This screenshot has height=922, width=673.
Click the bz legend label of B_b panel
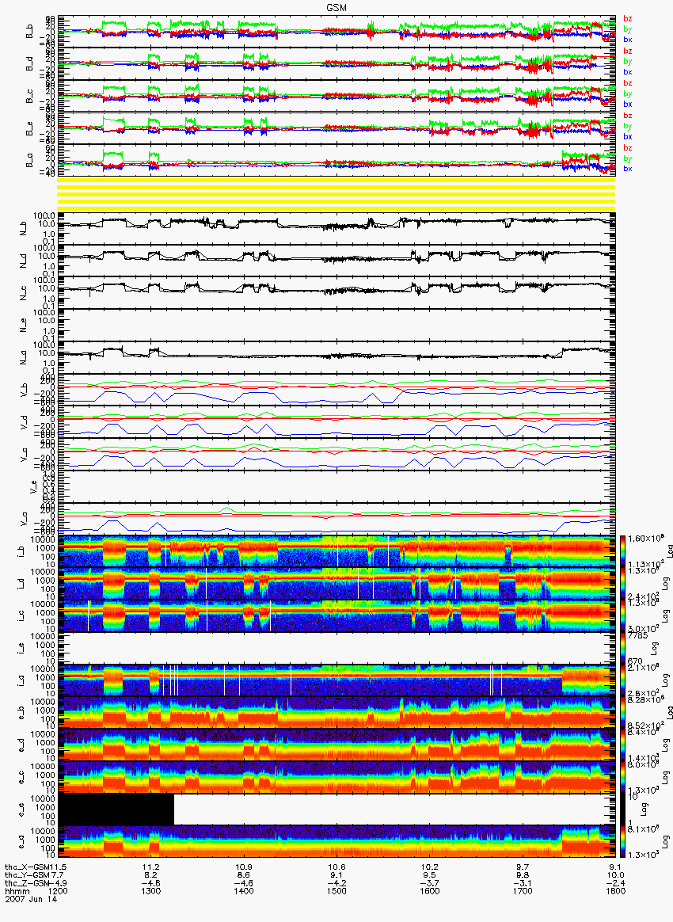[628, 19]
